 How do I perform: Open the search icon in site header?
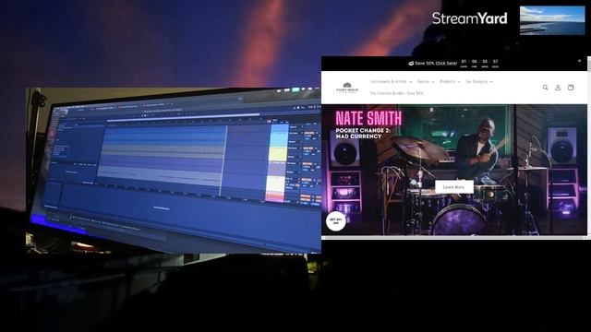(545, 88)
